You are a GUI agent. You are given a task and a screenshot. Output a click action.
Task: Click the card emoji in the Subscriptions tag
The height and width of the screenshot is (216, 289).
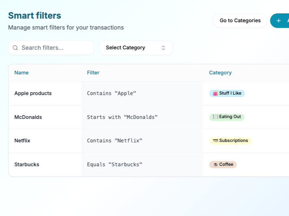pyautogui.click(x=215, y=140)
